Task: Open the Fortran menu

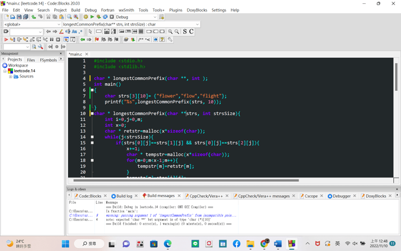Action: 108,10
